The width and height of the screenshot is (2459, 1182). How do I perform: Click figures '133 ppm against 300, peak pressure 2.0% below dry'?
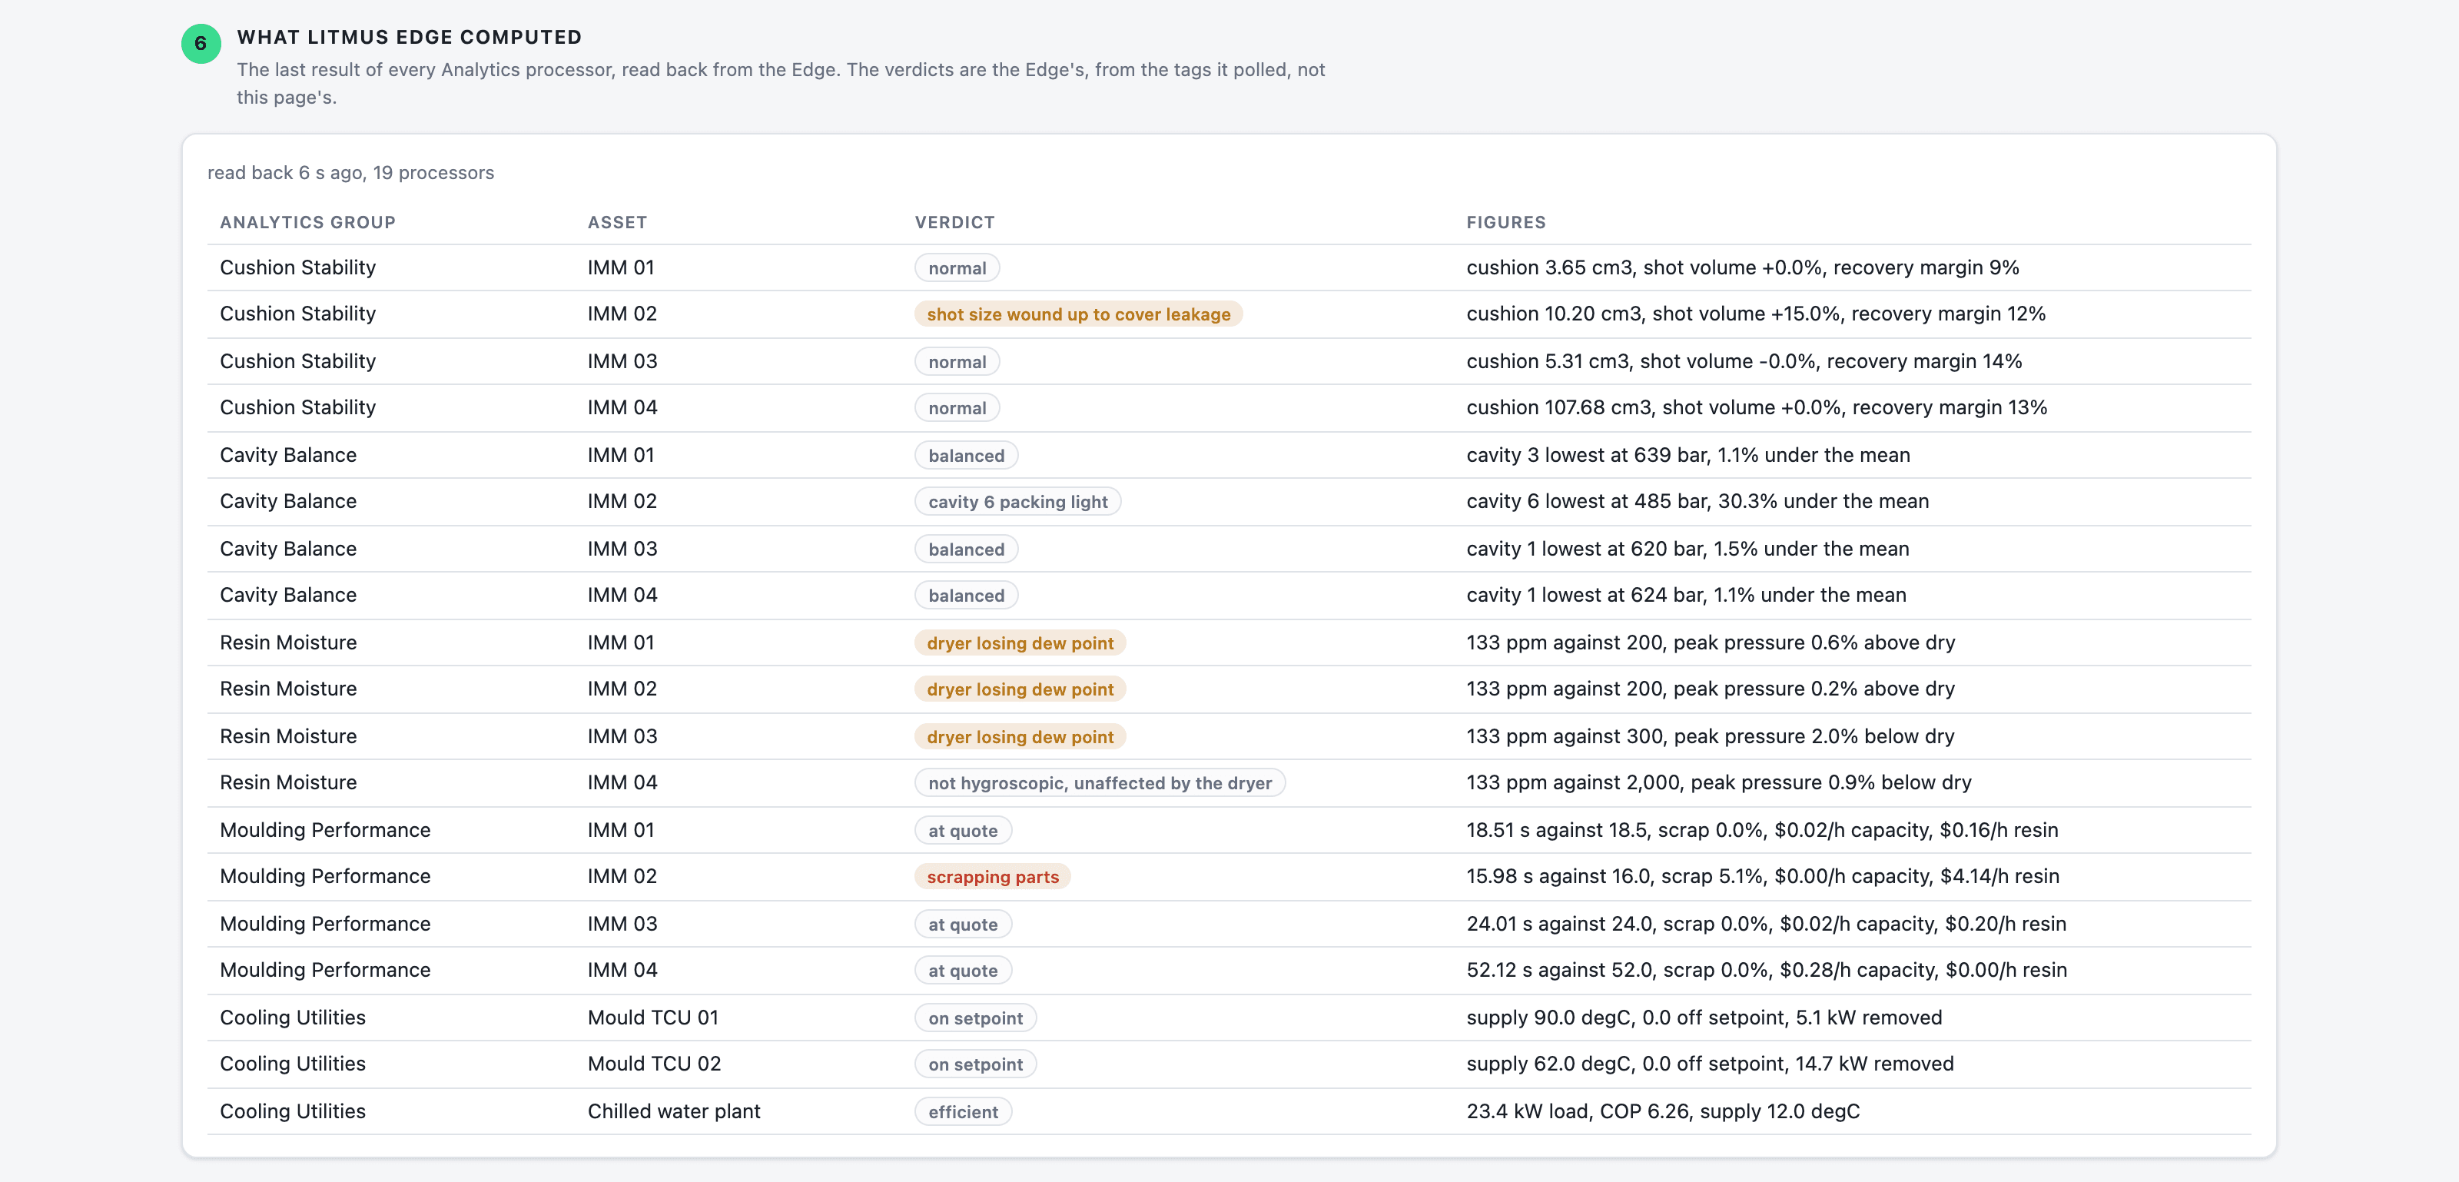click(x=1711, y=736)
